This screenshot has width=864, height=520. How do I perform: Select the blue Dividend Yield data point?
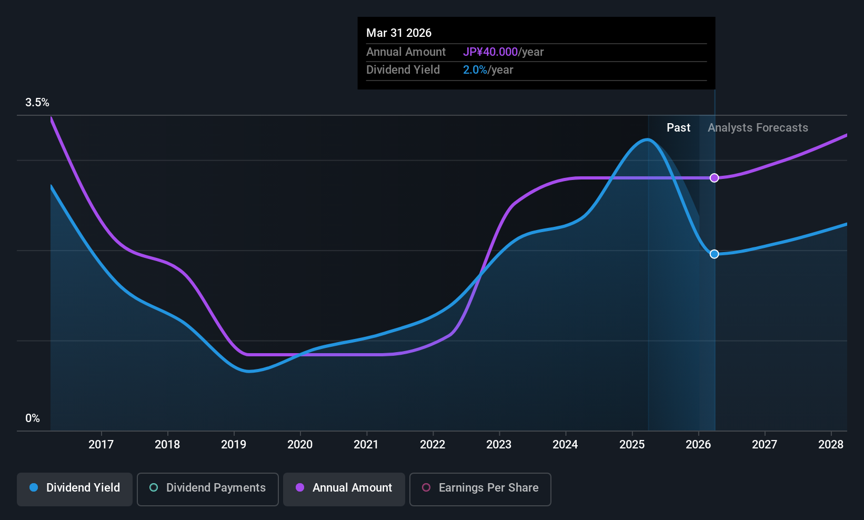pyautogui.click(x=714, y=254)
